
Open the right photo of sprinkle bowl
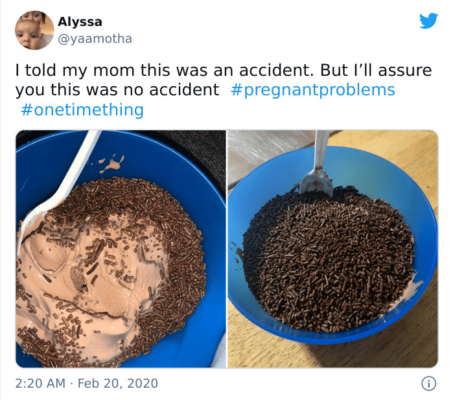click(x=333, y=249)
